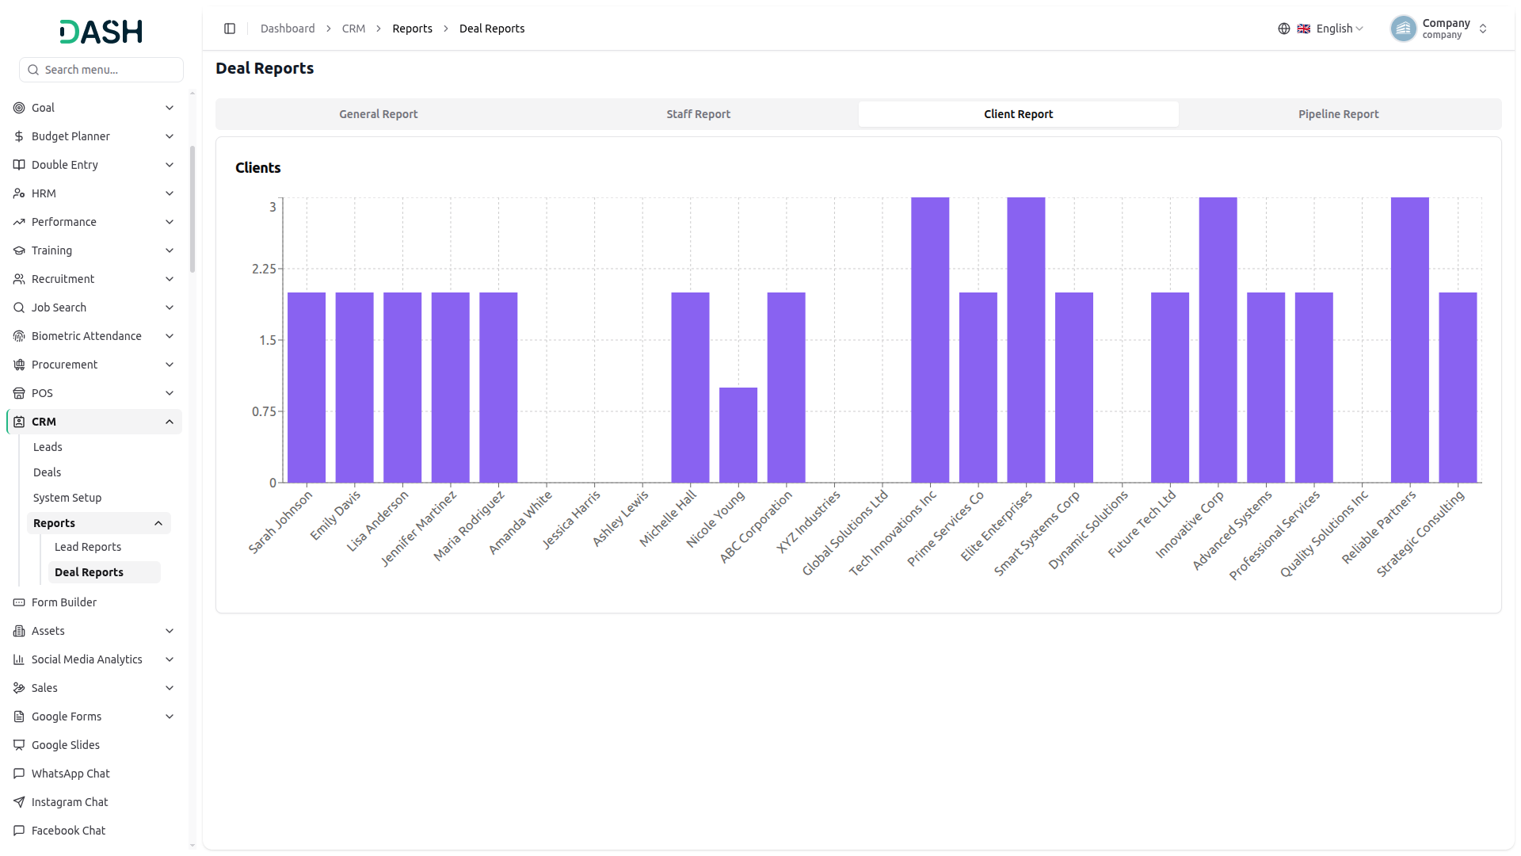Viewport: 1521px width, 856px height.
Task: Click the globe language icon
Action: pyautogui.click(x=1283, y=29)
